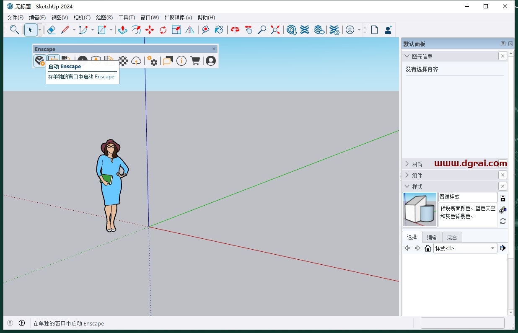Image resolution: width=518 pixels, height=333 pixels.
Task: Click the style preview thumbnail
Action: pyautogui.click(x=420, y=209)
